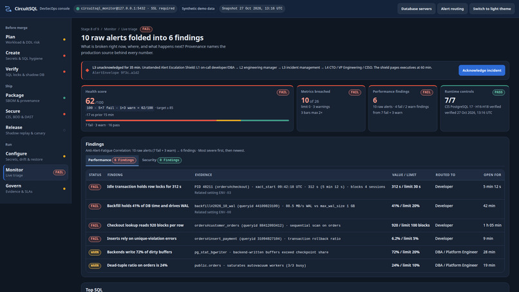Open the Plan stage
Viewport: 519px width, 292px height.
[x=35, y=39]
